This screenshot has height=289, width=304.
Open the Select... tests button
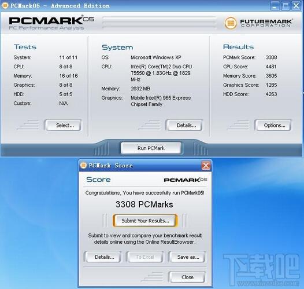click(x=63, y=125)
